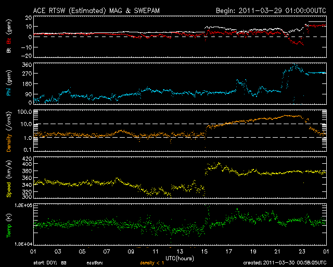333x267 pixels.
Task: Click the '21' hour label on the time axis
Action: pyautogui.click(x=277, y=252)
